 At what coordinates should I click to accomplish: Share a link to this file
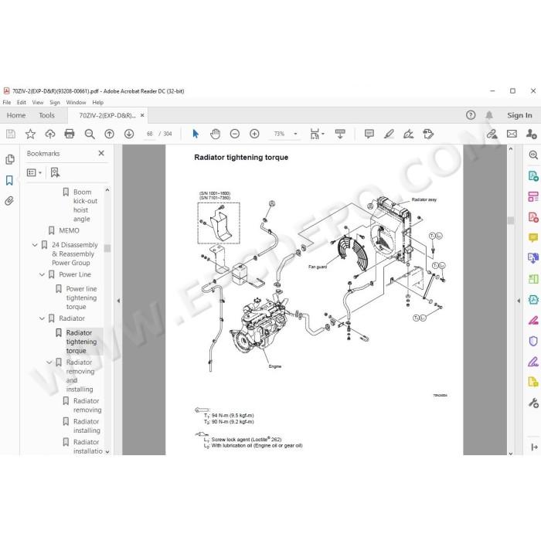pos(492,134)
